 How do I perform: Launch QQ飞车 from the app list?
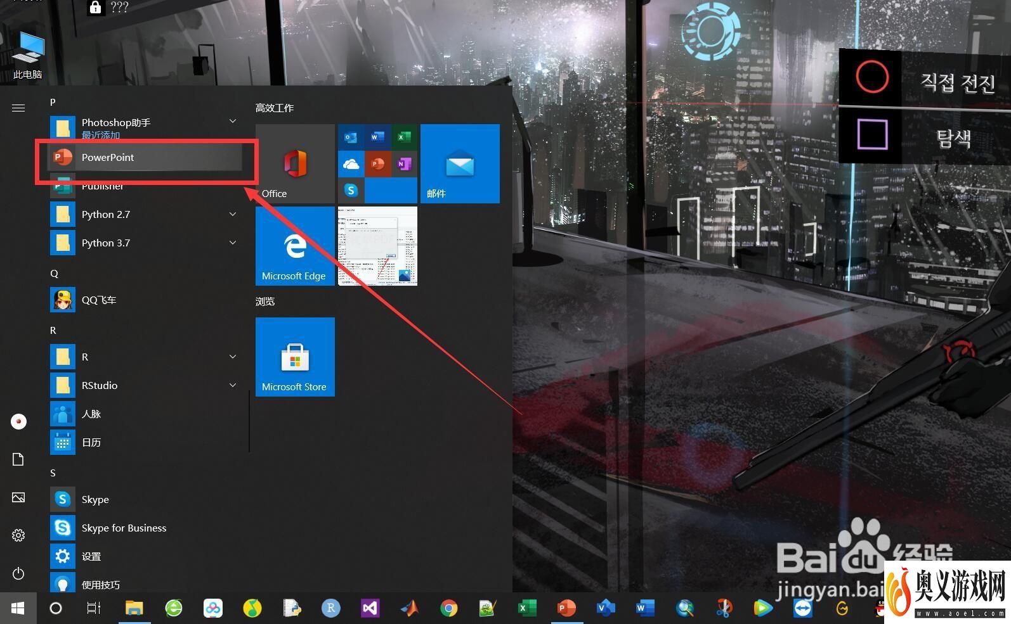point(145,300)
